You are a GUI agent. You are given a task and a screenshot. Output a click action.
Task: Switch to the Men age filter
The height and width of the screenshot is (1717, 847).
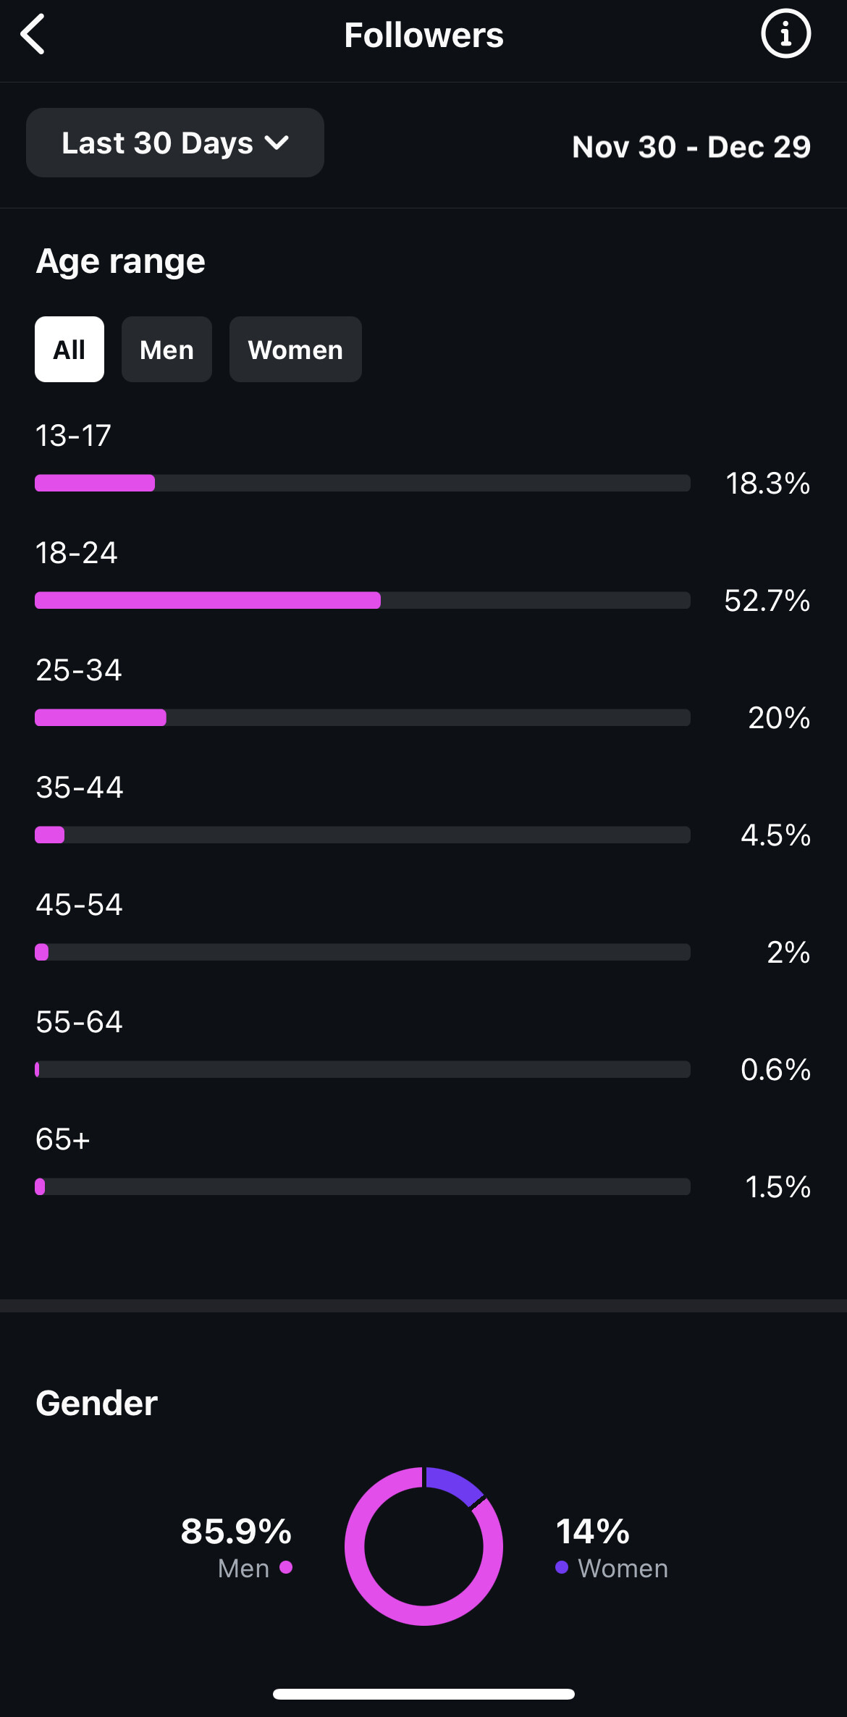click(x=167, y=350)
